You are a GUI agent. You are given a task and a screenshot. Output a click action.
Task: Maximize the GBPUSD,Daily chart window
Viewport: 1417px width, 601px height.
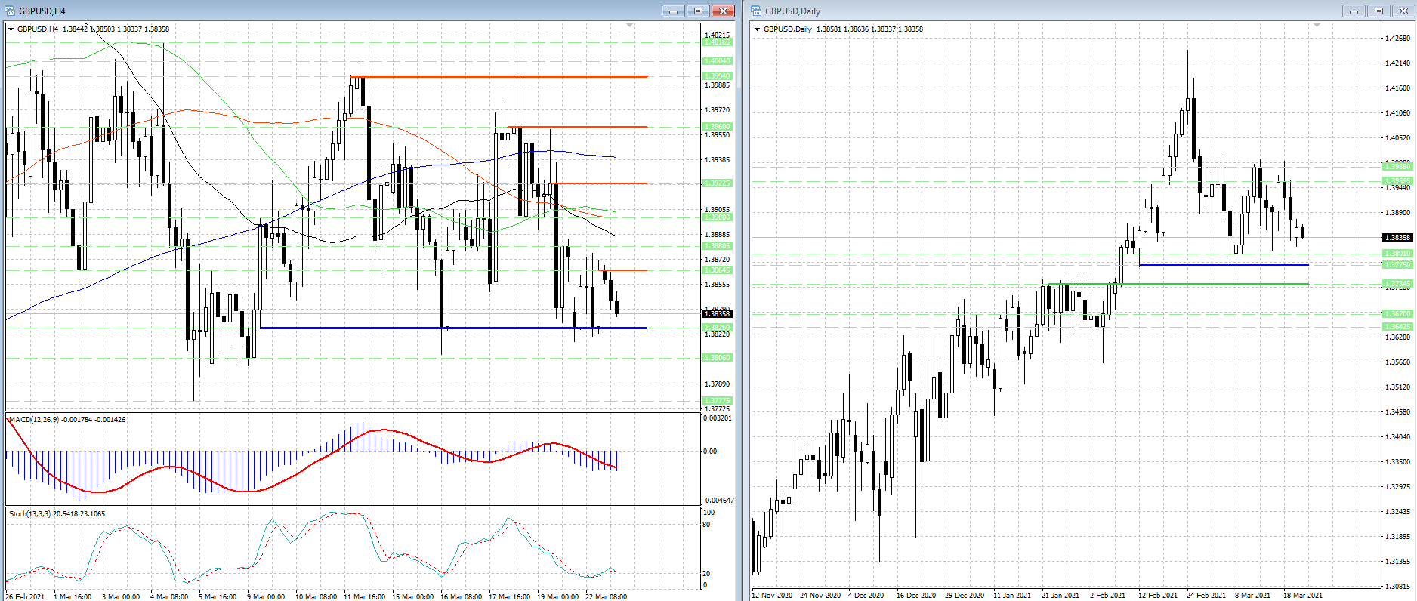pyautogui.click(x=1378, y=11)
